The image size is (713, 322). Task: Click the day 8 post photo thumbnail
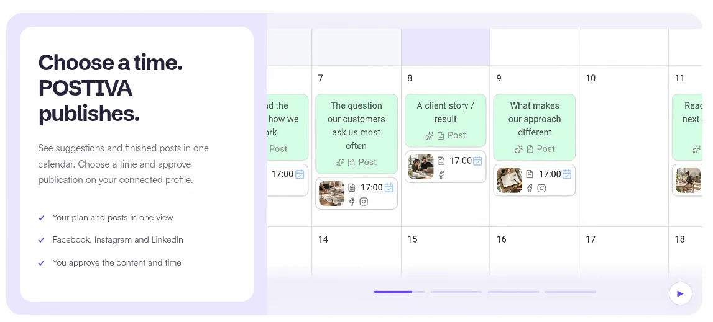tap(421, 167)
